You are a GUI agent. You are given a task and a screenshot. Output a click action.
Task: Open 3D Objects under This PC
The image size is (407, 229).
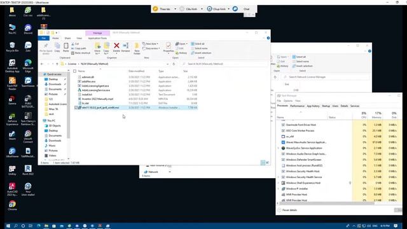55,126
